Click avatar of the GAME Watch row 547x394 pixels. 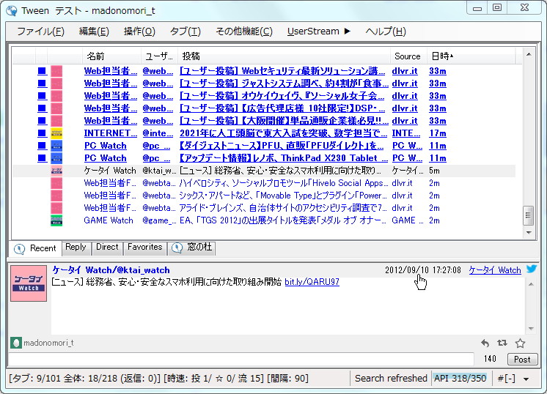[x=56, y=220]
